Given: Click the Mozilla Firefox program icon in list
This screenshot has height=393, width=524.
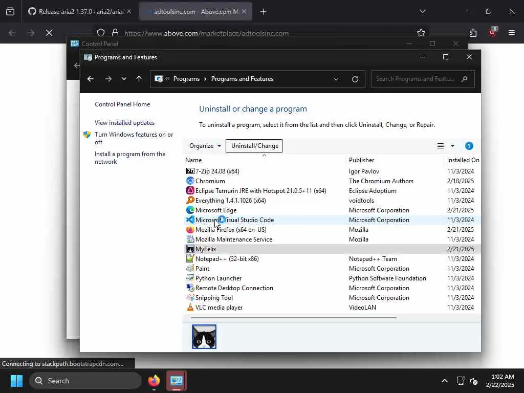Looking at the screenshot, I should pyautogui.click(x=190, y=230).
